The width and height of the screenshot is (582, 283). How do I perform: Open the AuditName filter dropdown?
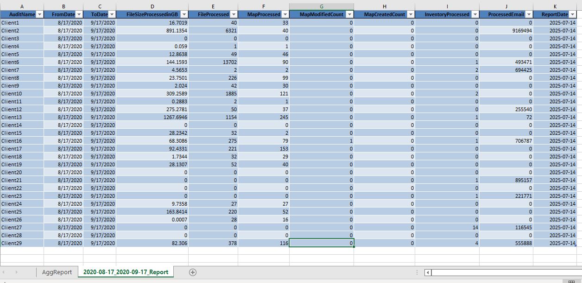[39, 14]
